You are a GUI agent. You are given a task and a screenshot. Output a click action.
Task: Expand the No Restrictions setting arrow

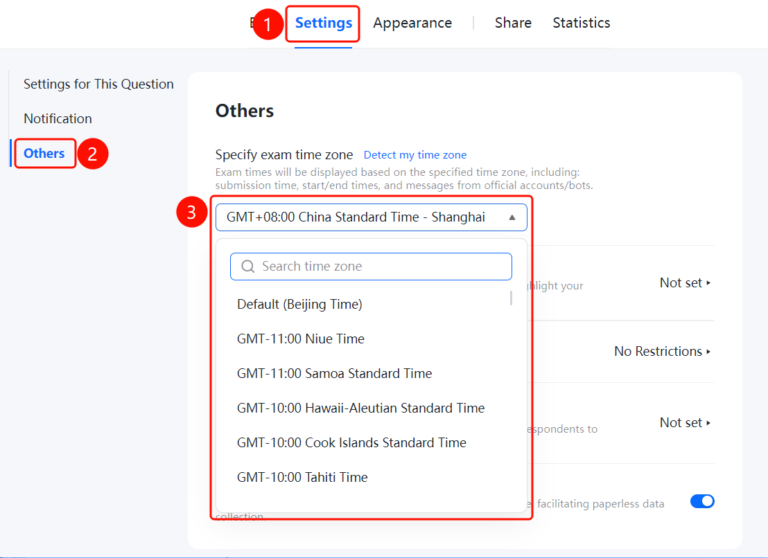(708, 352)
